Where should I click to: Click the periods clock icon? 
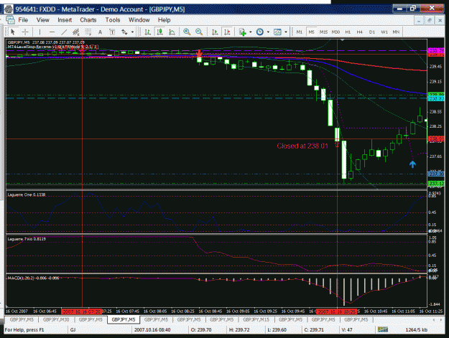pyautogui.click(x=260, y=32)
